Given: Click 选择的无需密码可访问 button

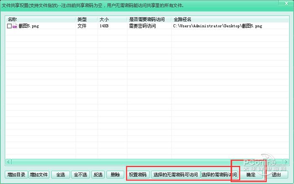Looking at the screenshot, I should click(176, 175).
